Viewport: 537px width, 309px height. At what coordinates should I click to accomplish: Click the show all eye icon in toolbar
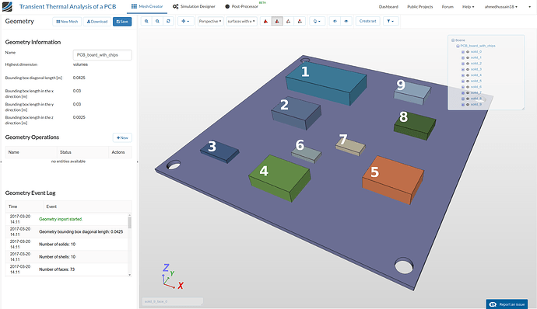tap(346, 21)
